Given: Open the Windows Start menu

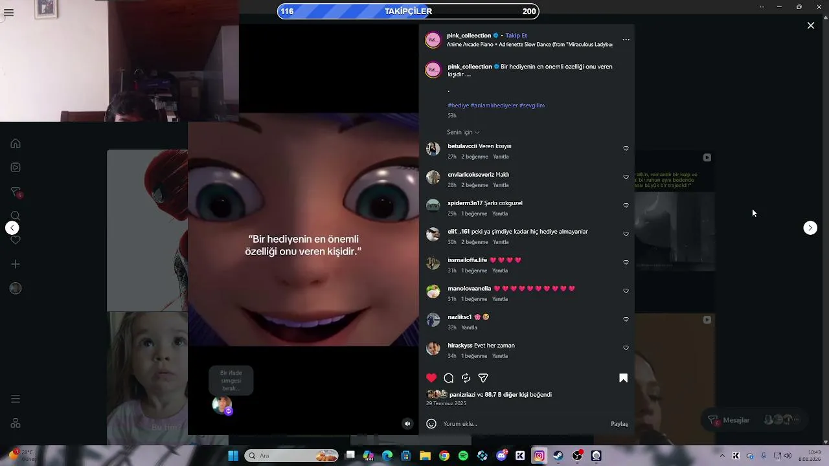Looking at the screenshot, I should (x=233, y=456).
